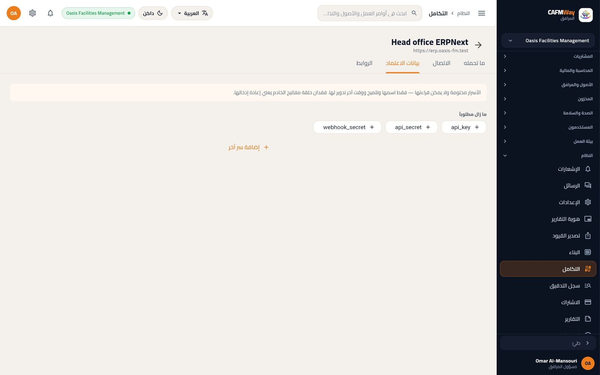The image size is (600, 375).
Task: Click the البناء builder icon
Action: click(588, 252)
